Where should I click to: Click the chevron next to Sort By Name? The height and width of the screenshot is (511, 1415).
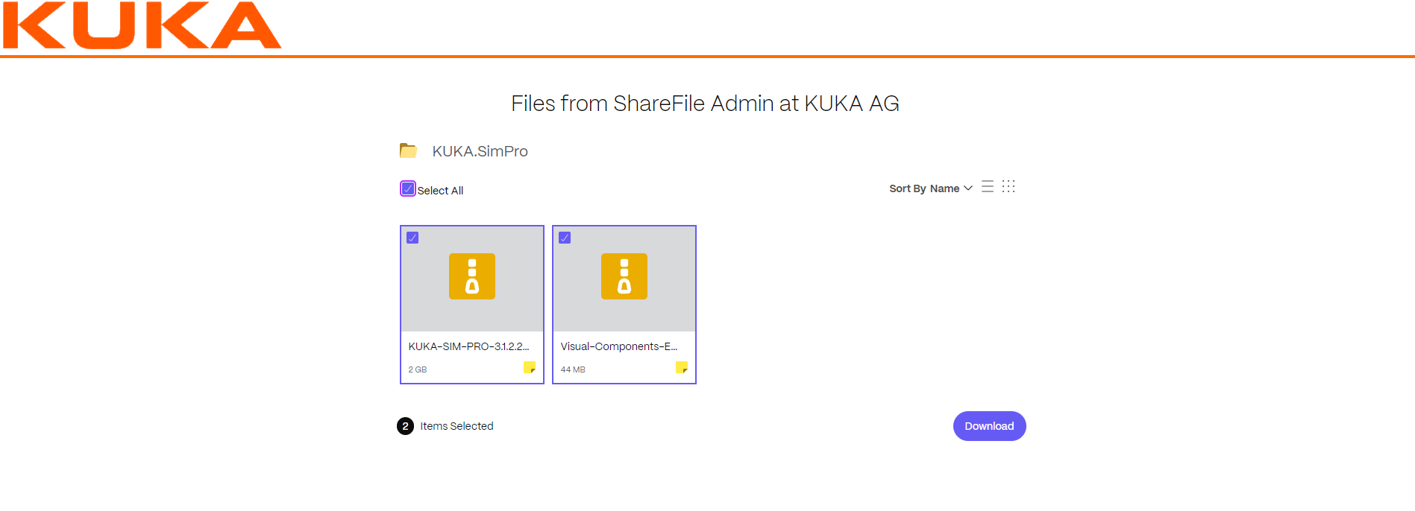point(968,188)
